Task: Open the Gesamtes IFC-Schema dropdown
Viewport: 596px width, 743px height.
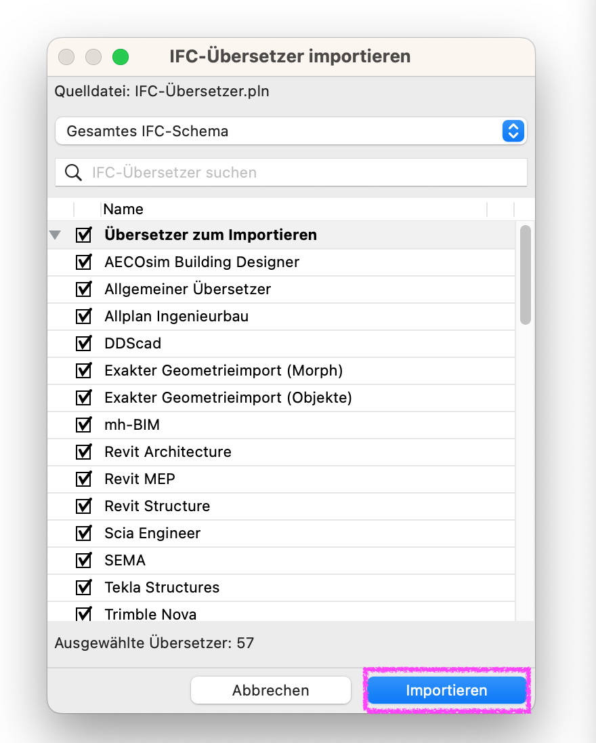Action: [291, 132]
